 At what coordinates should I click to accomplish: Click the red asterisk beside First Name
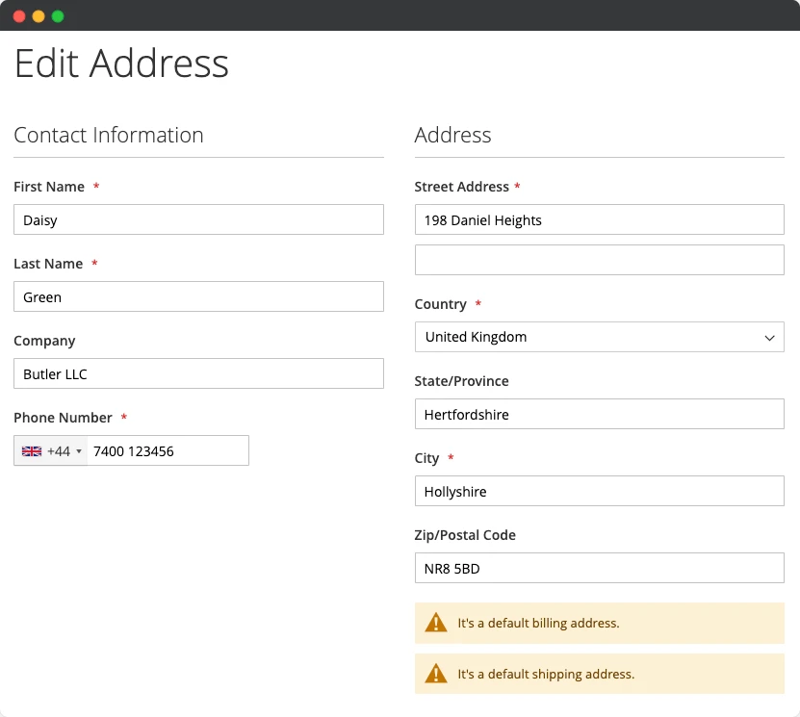(x=96, y=186)
